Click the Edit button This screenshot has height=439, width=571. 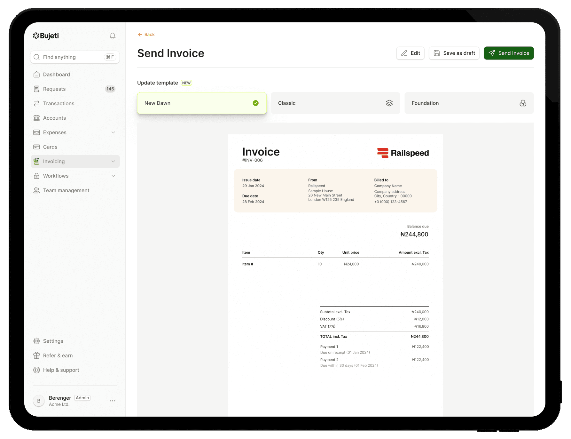click(x=410, y=53)
